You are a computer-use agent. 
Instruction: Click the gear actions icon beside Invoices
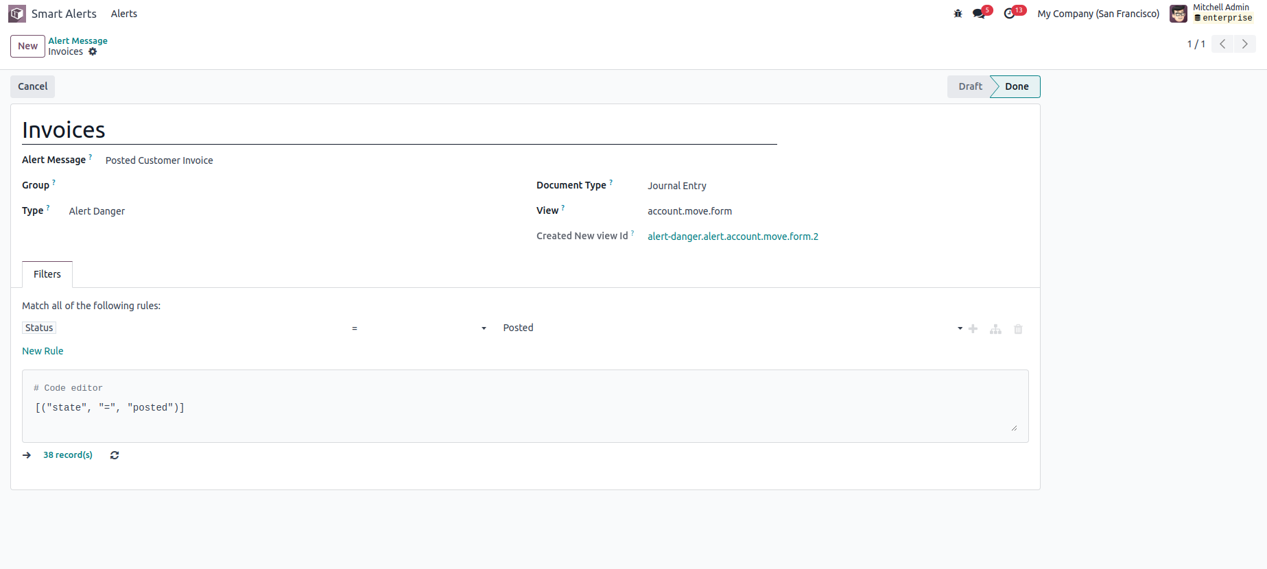point(93,52)
